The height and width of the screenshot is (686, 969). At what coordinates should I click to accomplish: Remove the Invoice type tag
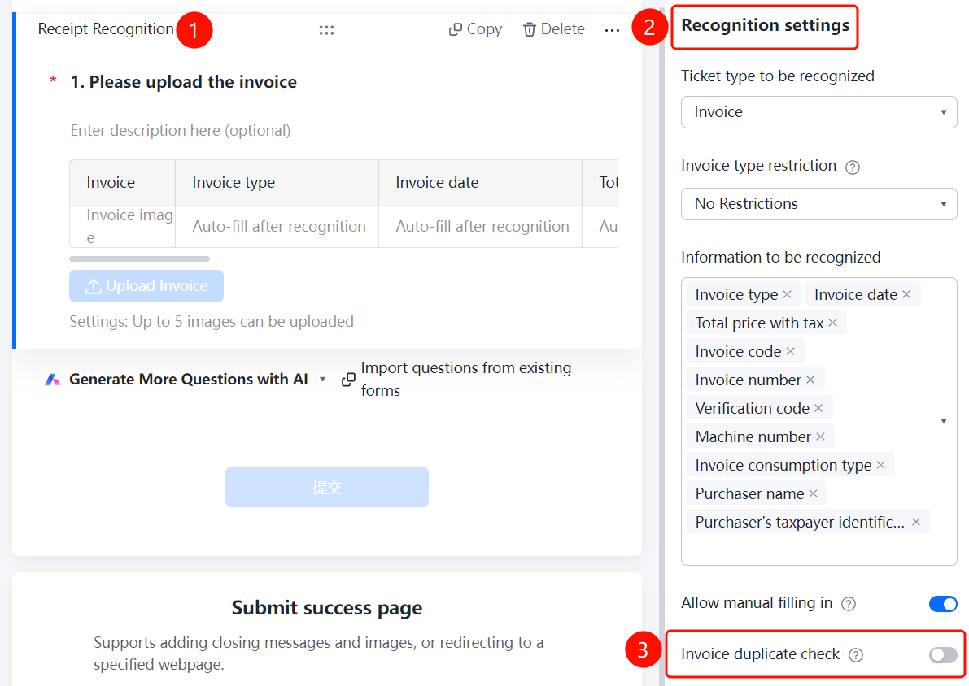point(788,294)
